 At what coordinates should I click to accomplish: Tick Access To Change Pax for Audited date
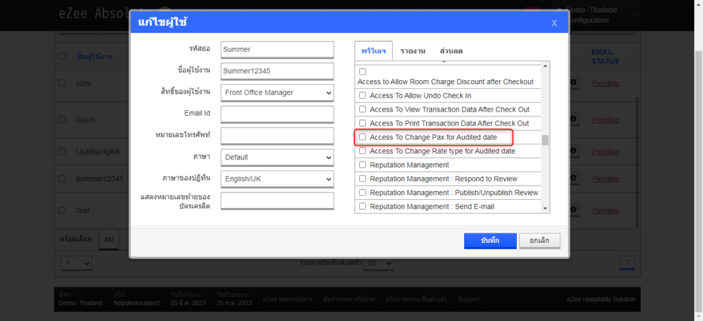tap(362, 137)
